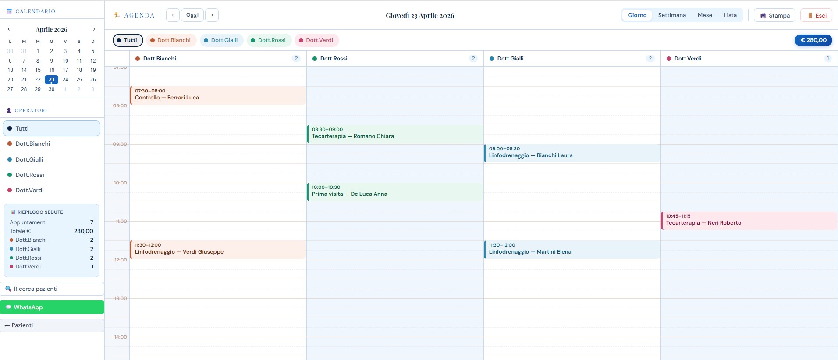Screen dimensions: 838x360
Task: Click Dott.Bianchi row in Riepilogo Sedute
Action: tap(51, 240)
